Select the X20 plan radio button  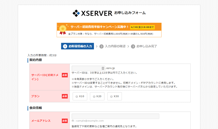pyautogui.click(x=94, y=96)
